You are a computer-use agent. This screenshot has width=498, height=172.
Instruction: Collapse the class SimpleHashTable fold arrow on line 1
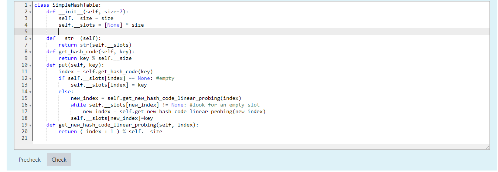pyautogui.click(x=30, y=5)
